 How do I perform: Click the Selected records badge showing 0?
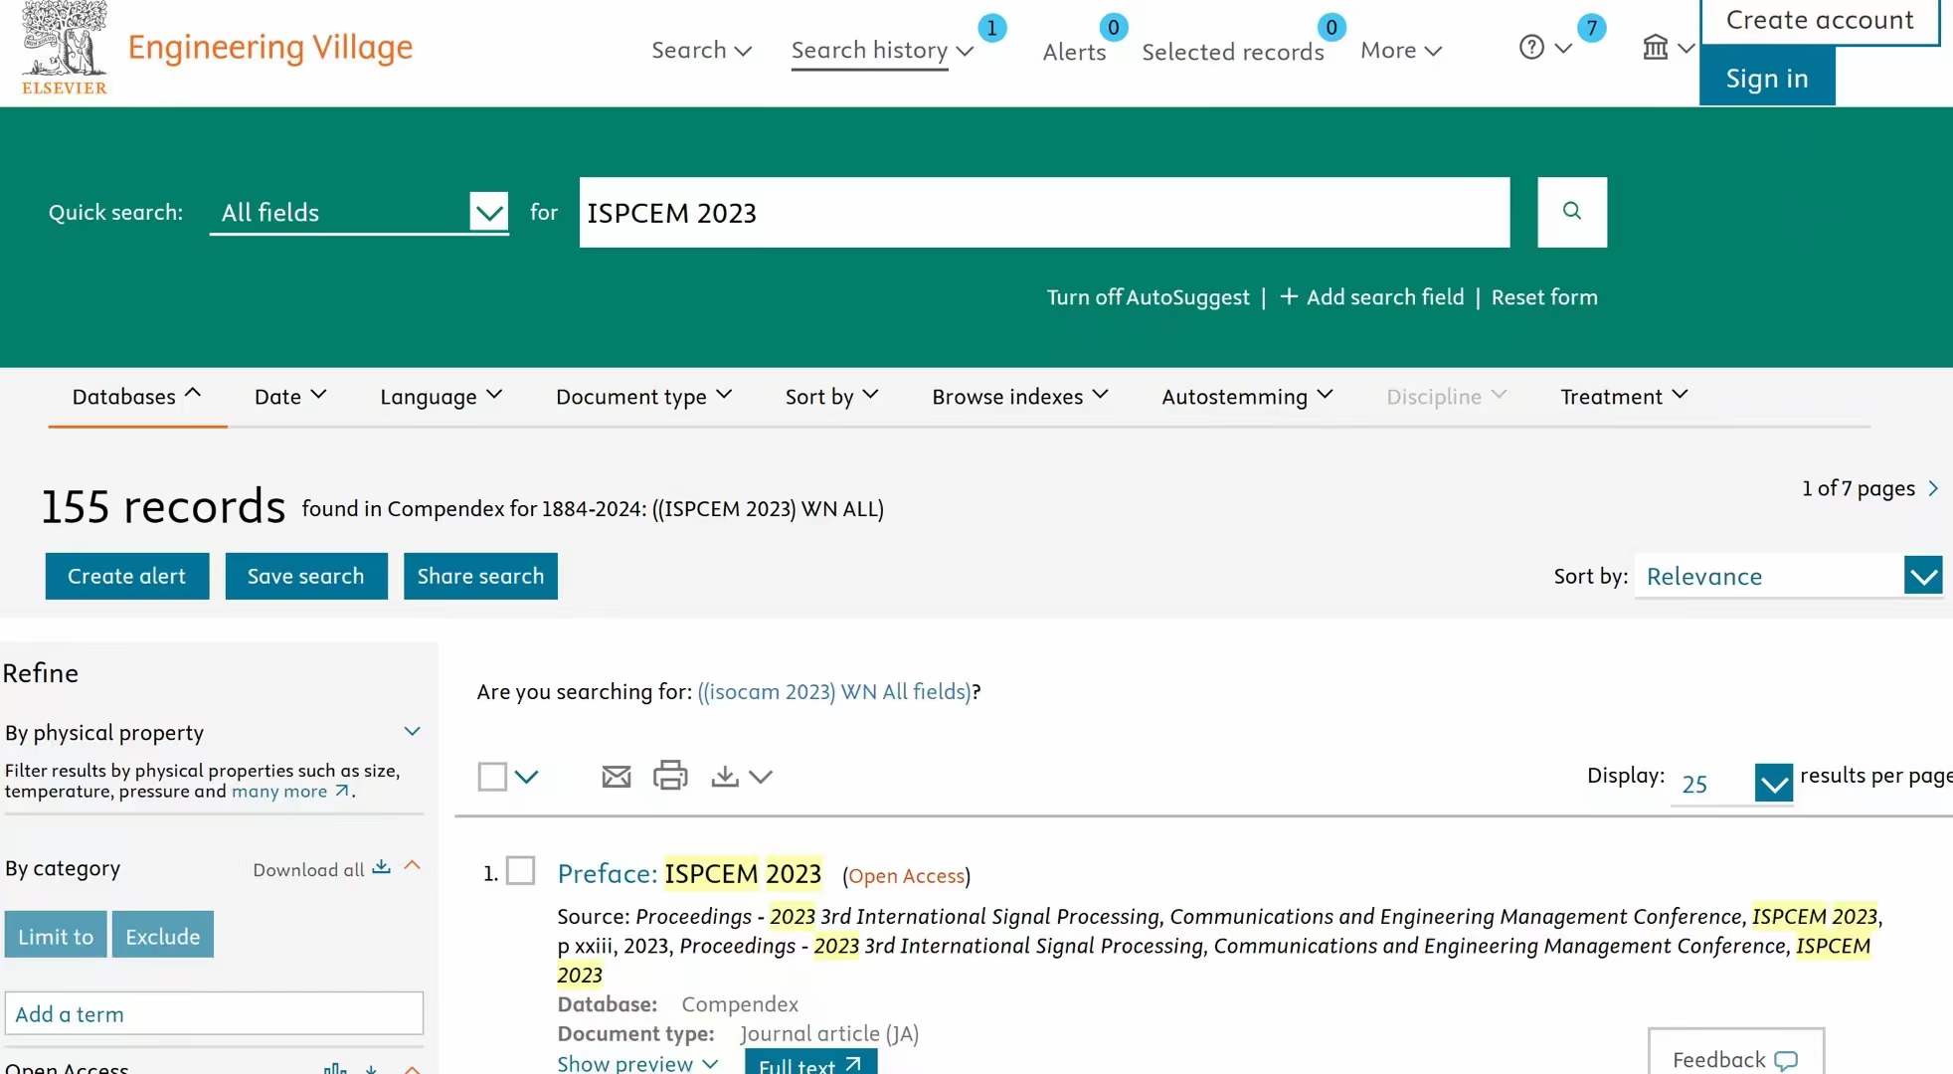click(x=1332, y=28)
